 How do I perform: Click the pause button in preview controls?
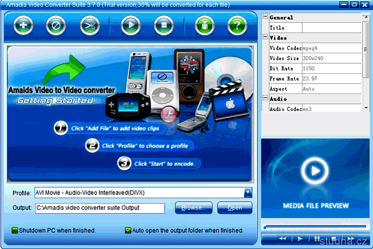point(317,239)
